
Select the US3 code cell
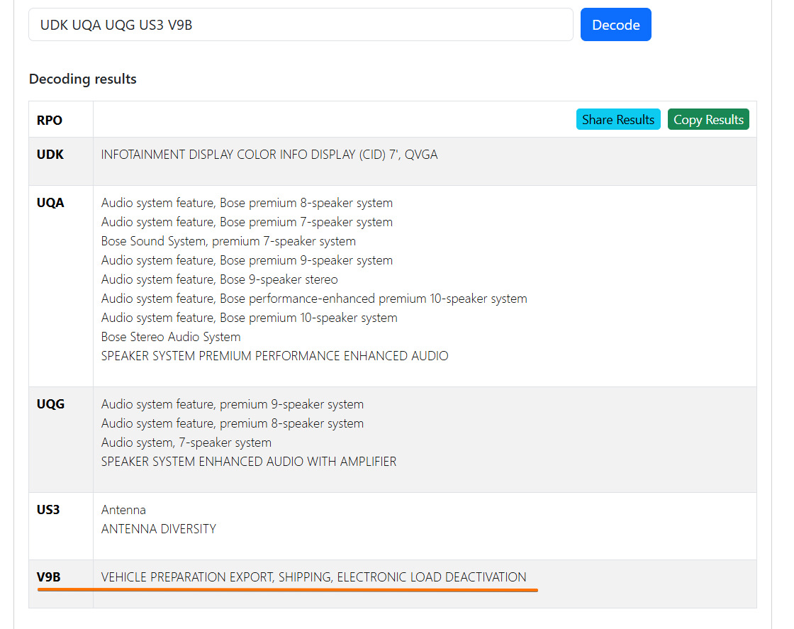[x=61, y=526]
